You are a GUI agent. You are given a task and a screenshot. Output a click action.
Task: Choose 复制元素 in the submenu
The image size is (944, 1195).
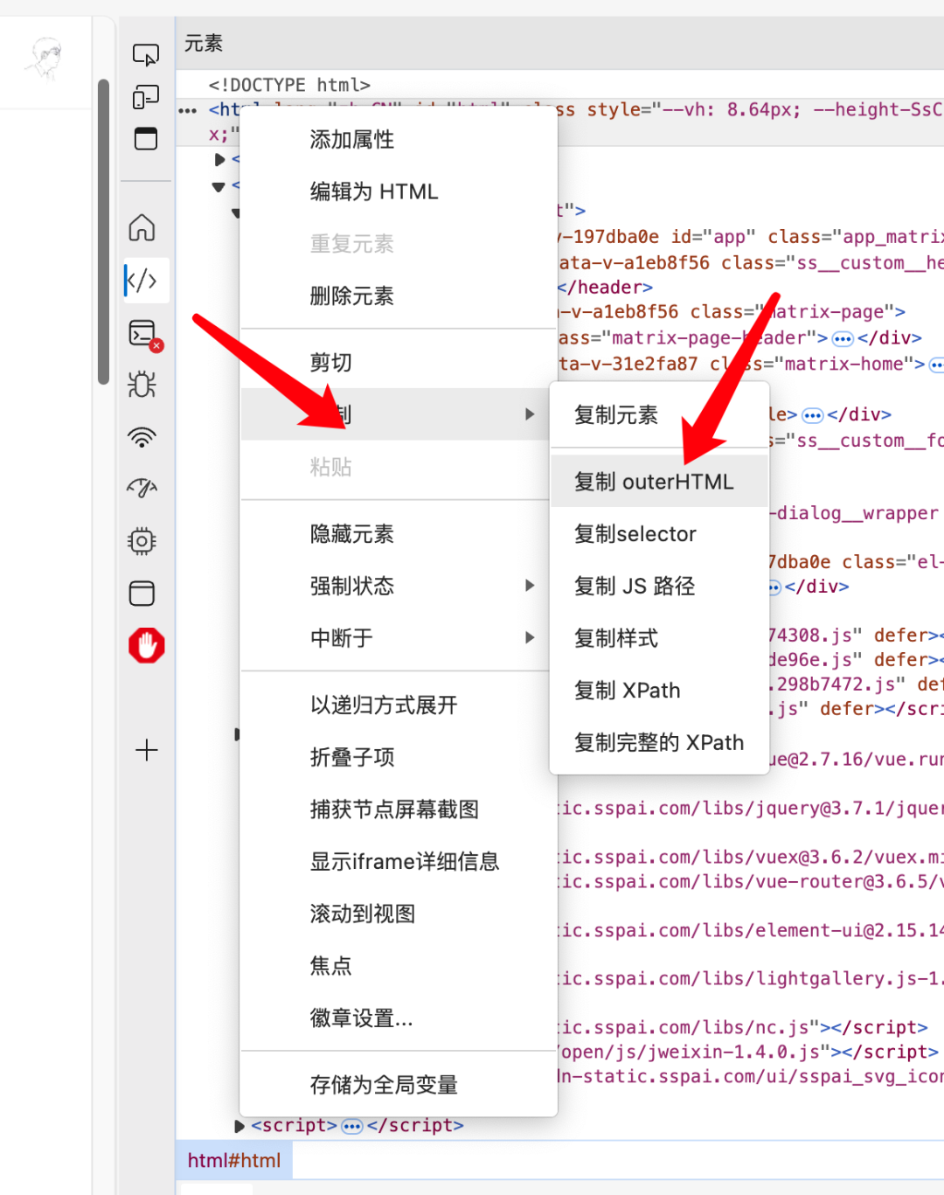click(x=659, y=415)
